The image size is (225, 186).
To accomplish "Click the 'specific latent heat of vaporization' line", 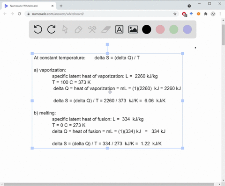I will tap(105, 76).
